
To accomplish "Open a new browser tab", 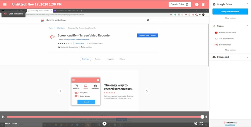I will pyautogui.click(x=81, y=11).
